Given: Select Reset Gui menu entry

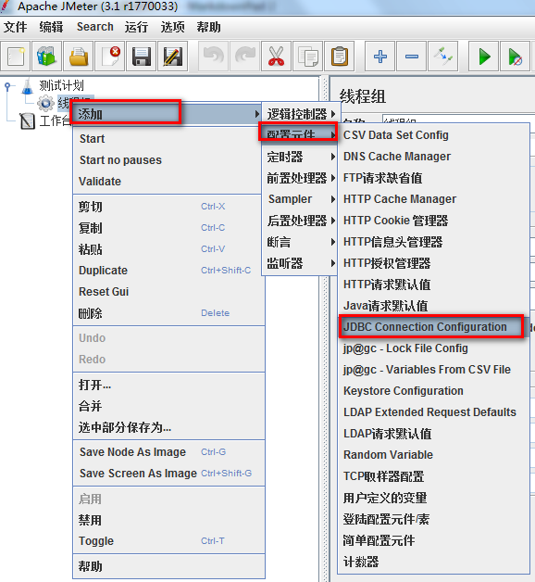Looking at the screenshot, I should click(x=168, y=292).
